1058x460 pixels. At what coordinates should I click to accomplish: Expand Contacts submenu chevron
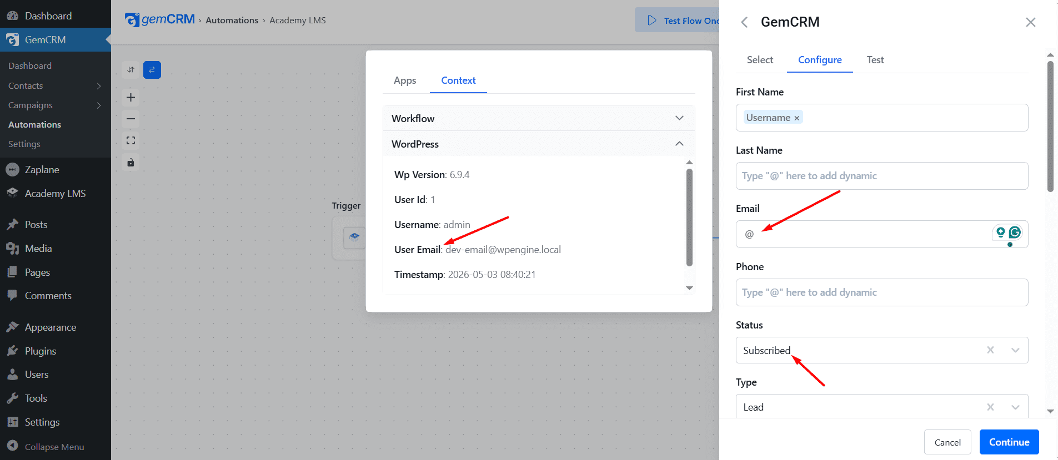point(99,86)
